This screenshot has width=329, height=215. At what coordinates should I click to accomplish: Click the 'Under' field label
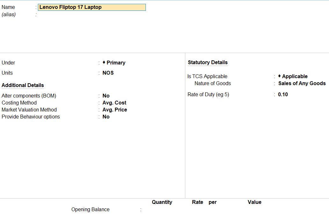pyautogui.click(x=8, y=63)
